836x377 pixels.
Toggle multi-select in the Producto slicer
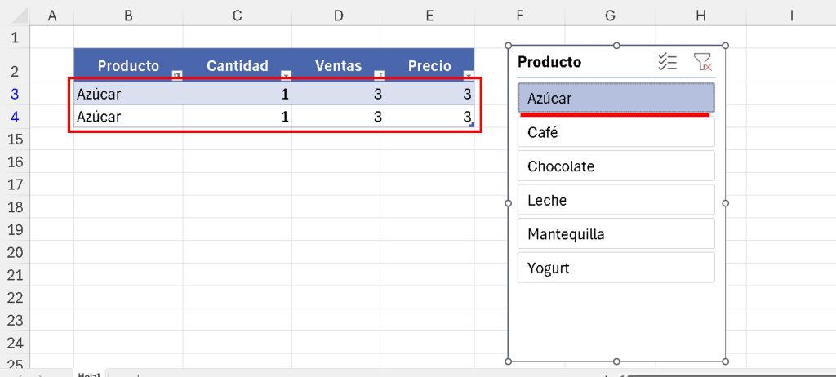(668, 62)
